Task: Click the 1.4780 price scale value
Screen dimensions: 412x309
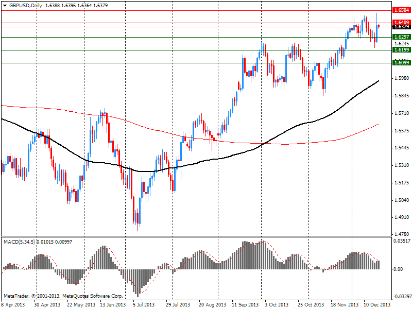Action: pos(402,234)
